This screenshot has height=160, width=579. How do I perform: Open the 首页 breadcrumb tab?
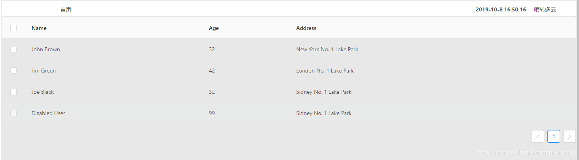66,9
